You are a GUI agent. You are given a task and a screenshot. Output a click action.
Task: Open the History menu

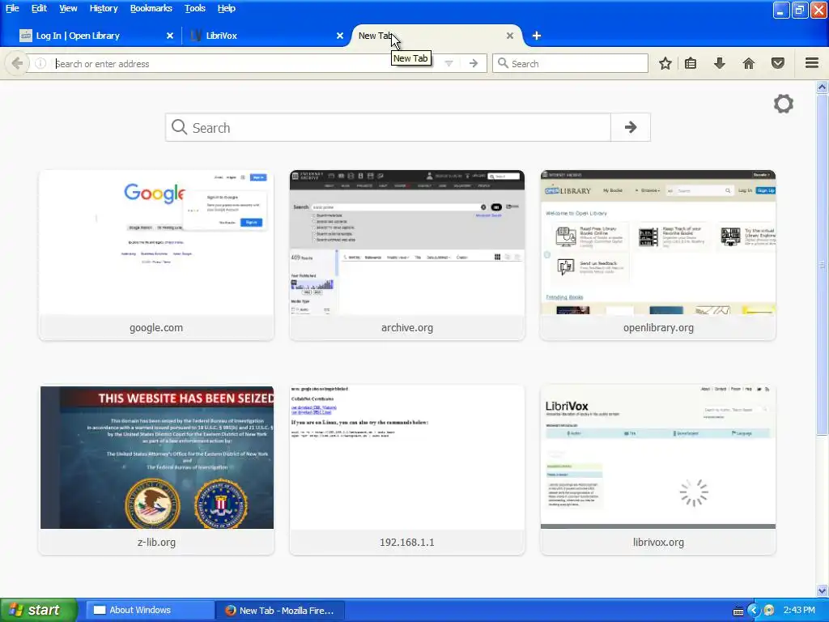104,8
